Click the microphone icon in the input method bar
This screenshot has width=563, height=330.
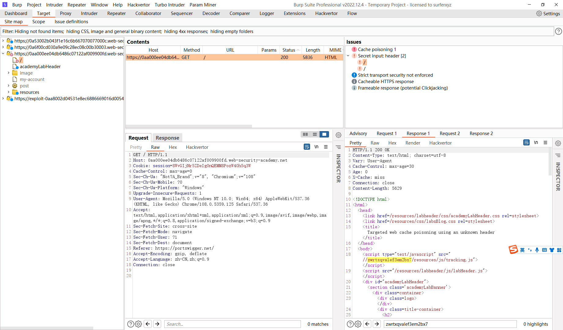(x=537, y=250)
